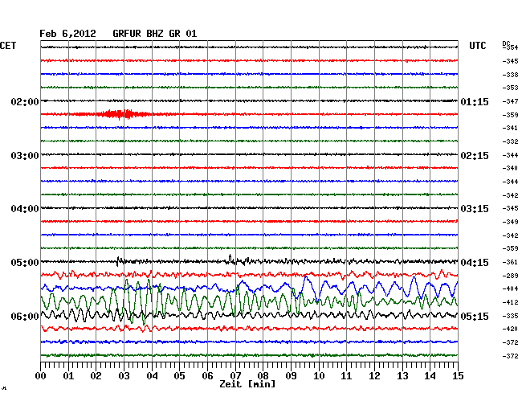Click the DC offset value "-404"
The width and height of the screenshot is (522, 397).
tap(510, 289)
